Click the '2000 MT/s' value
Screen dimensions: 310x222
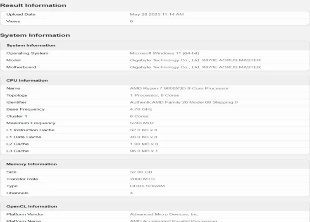(x=142, y=179)
